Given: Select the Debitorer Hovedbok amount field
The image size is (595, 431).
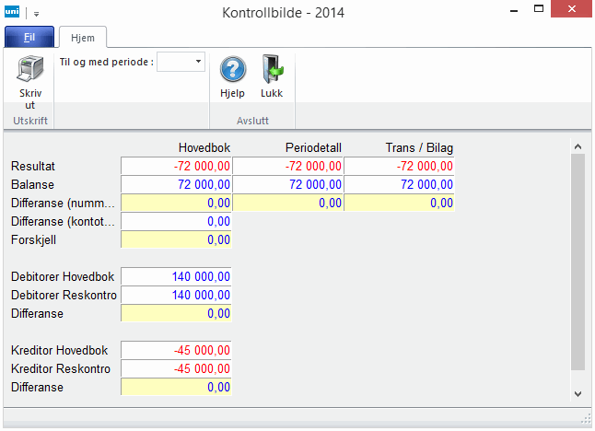Looking at the screenshot, I should [177, 276].
